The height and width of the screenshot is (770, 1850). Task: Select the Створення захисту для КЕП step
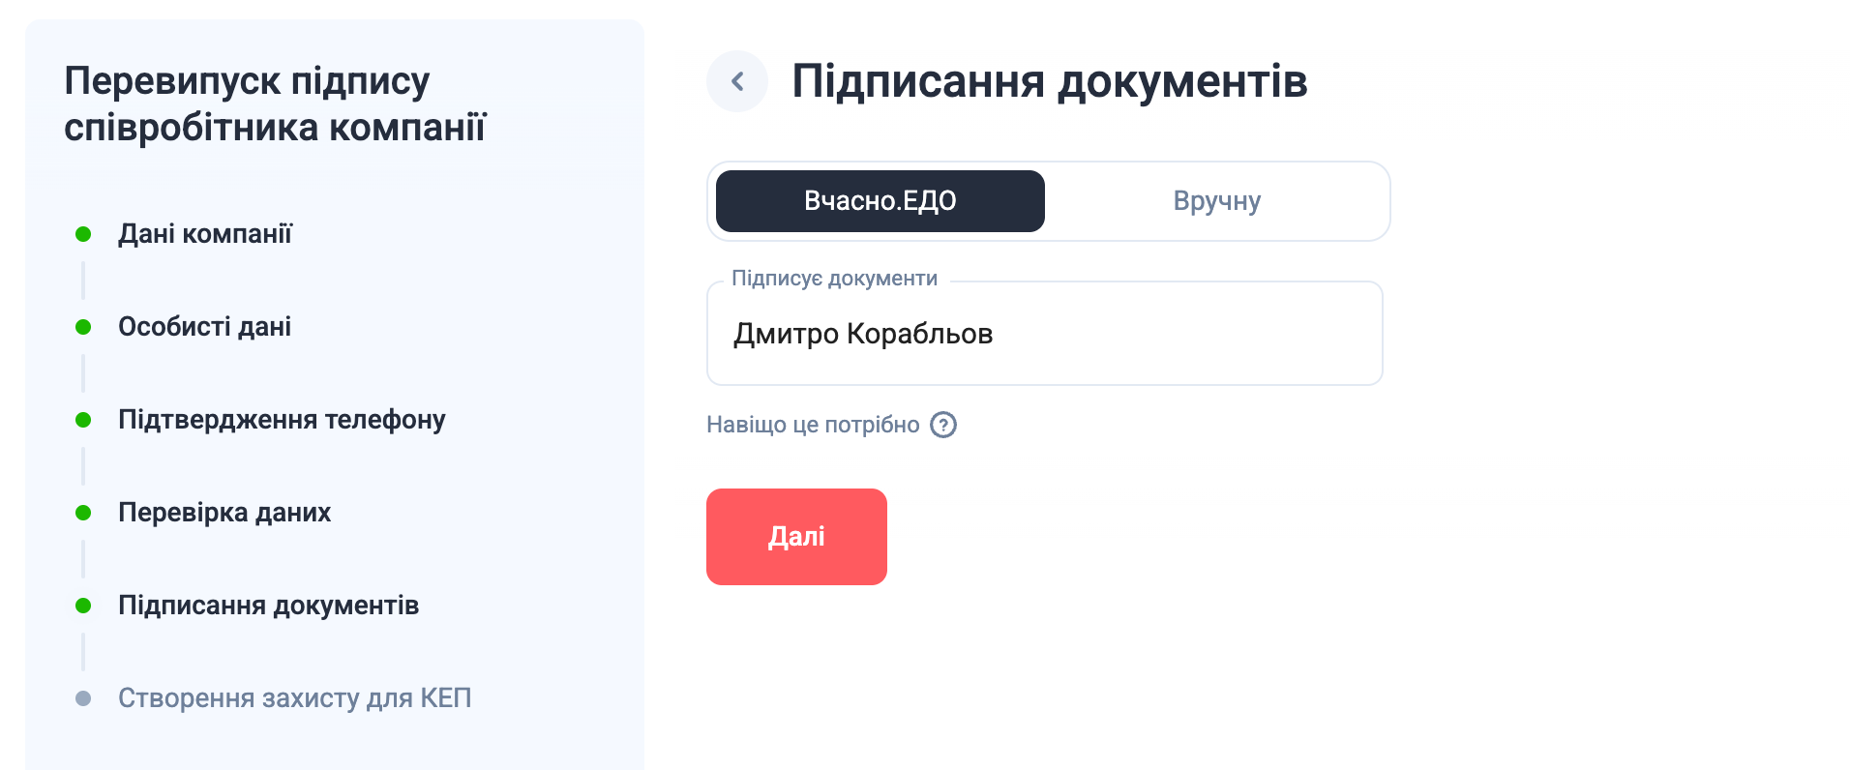click(x=295, y=698)
